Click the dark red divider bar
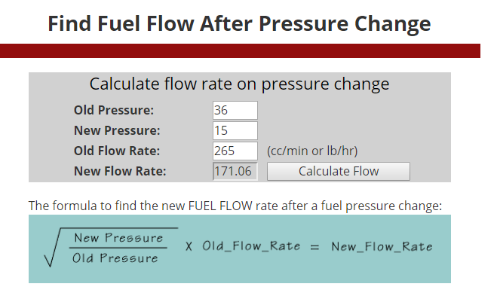The image size is (497, 296). pyautogui.click(x=240, y=50)
